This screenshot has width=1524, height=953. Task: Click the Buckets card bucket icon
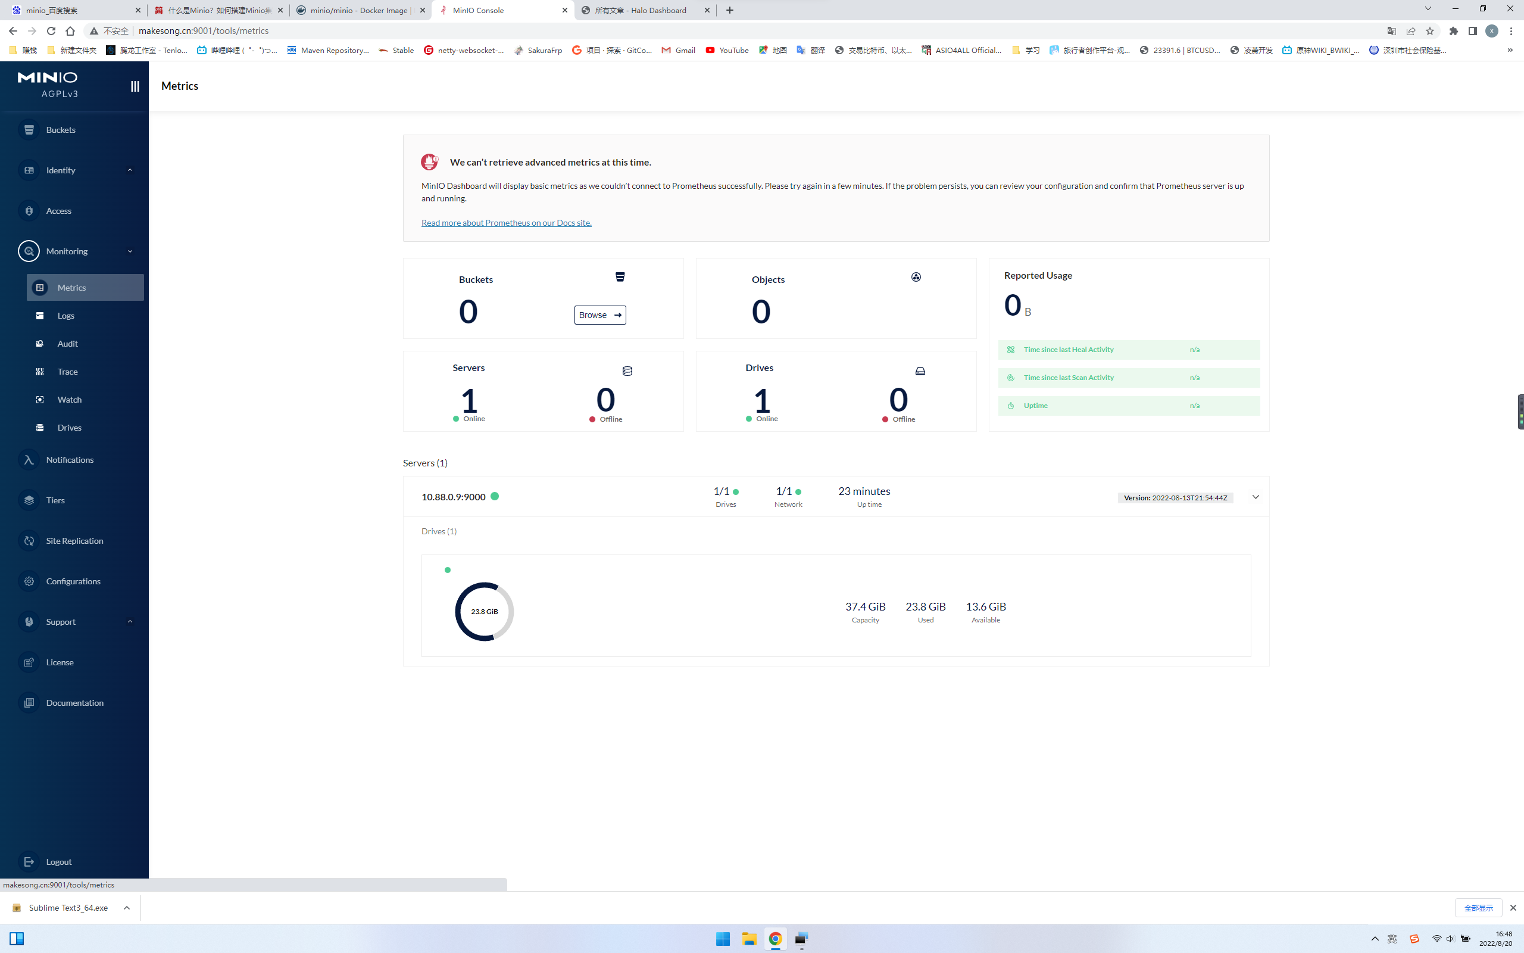[x=620, y=277]
